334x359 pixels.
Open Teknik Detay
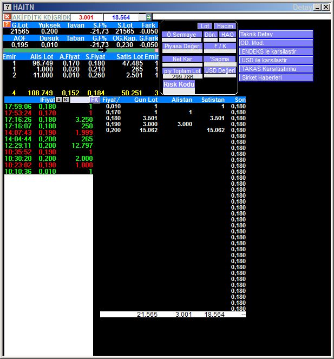tap(276, 34)
